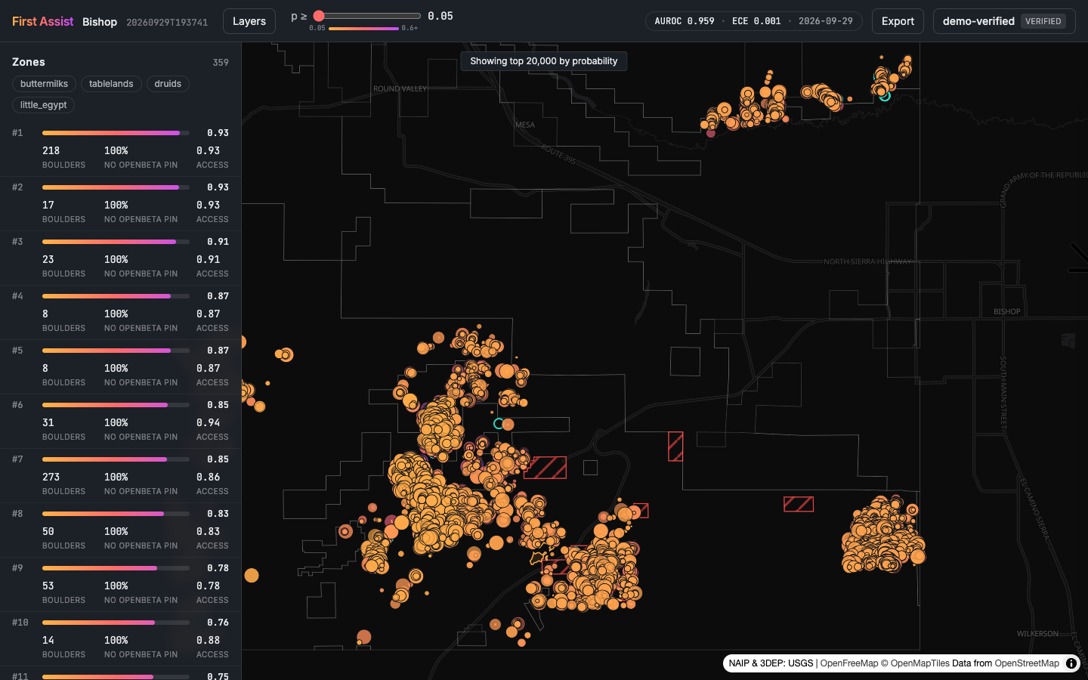Image resolution: width=1088 pixels, height=680 pixels.
Task: Open zone #6 with 31 boulders
Action: click(x=121, y=422)
